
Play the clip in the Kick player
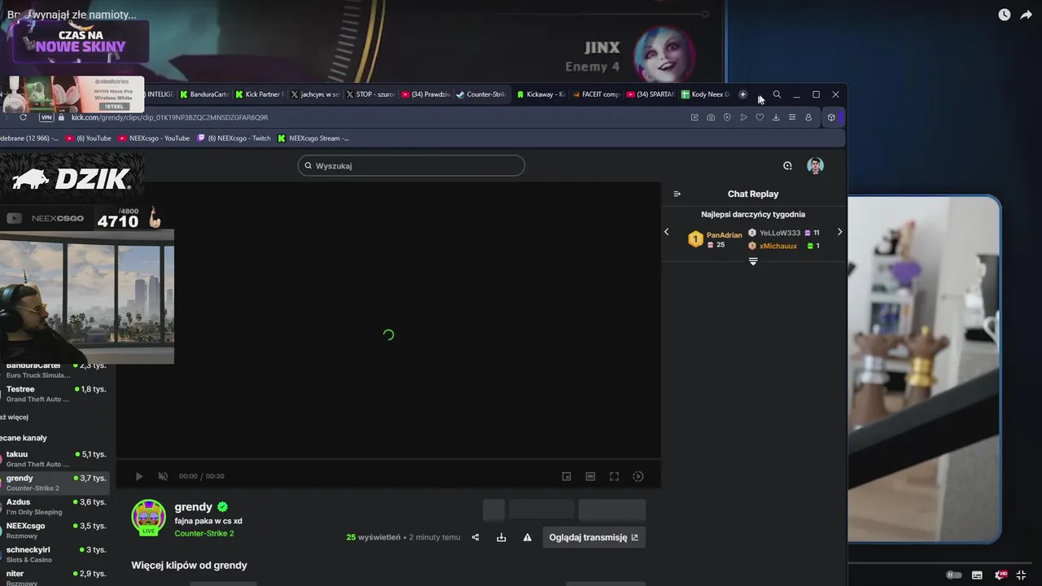139,476
